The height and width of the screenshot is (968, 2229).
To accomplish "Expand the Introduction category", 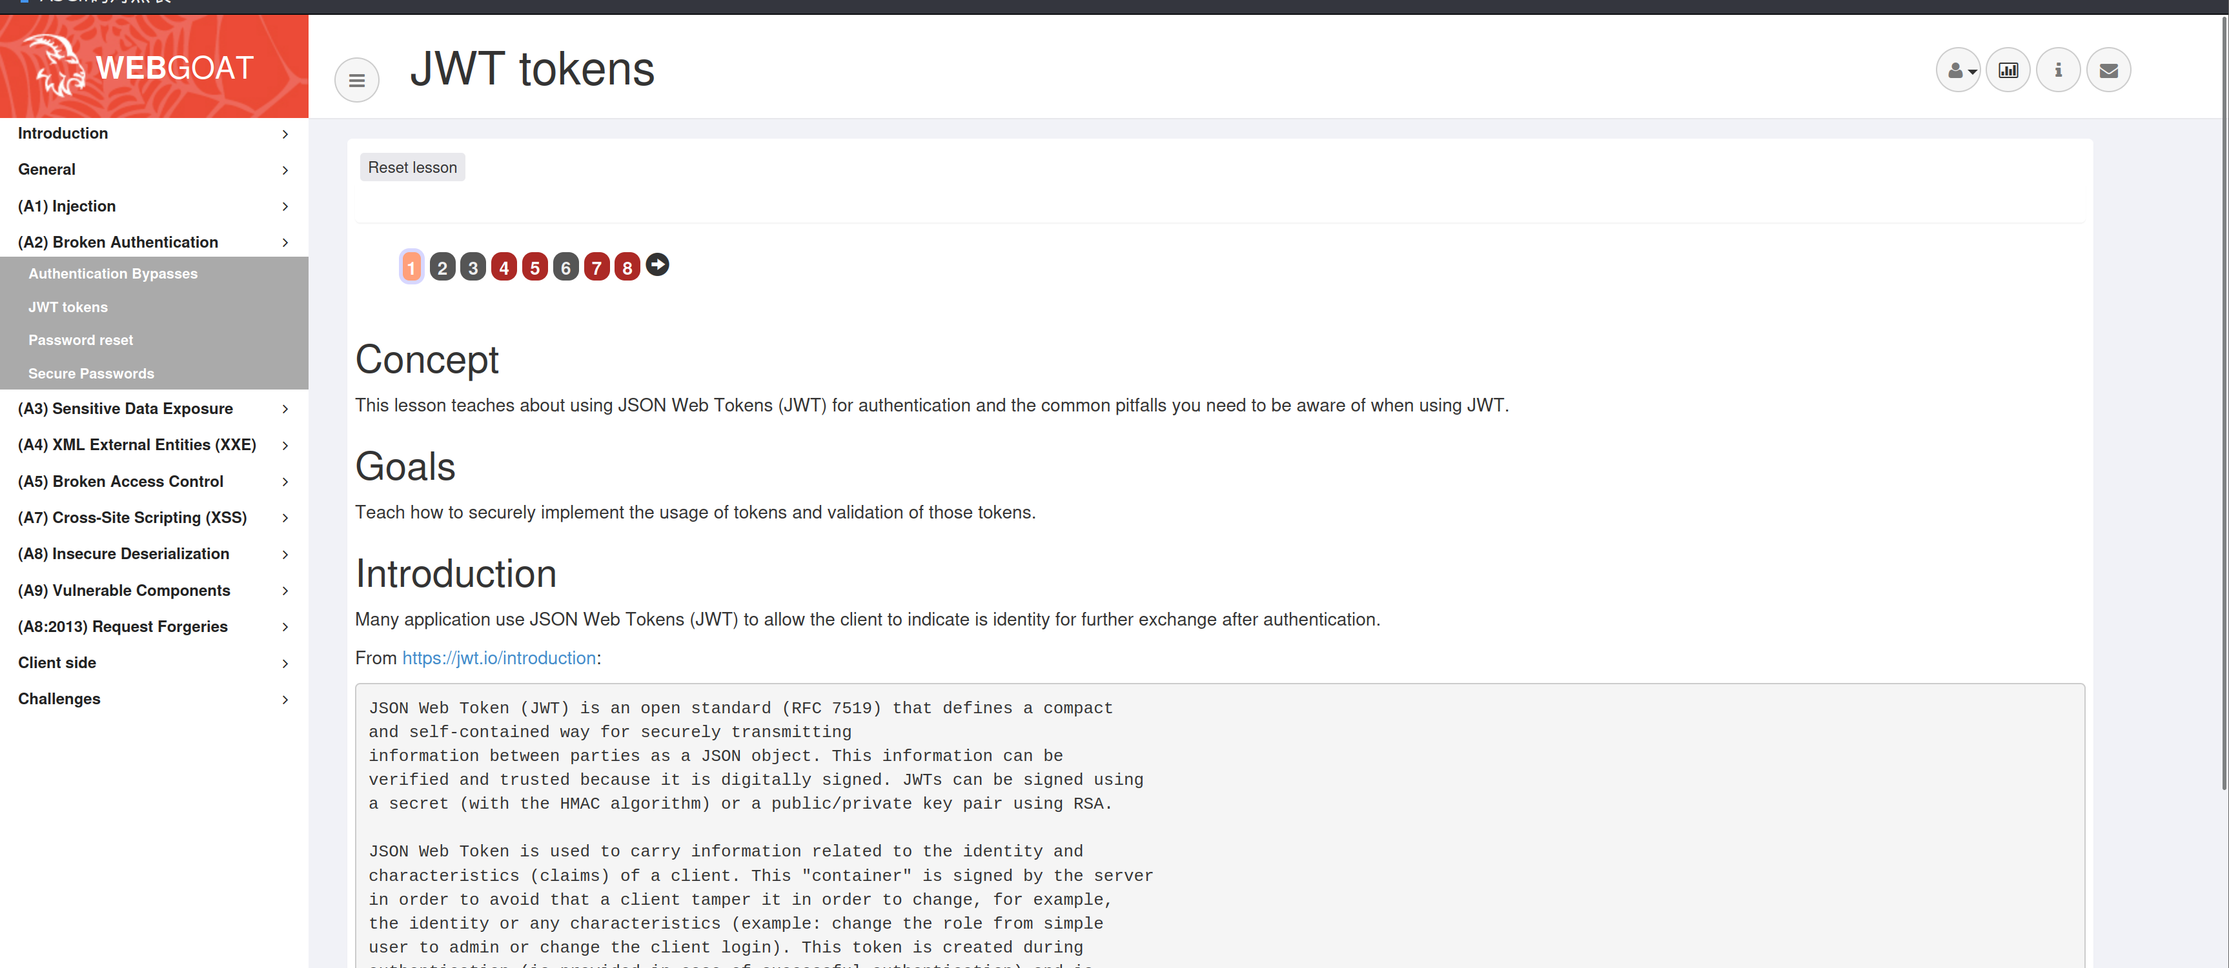I will coord(154,134).
